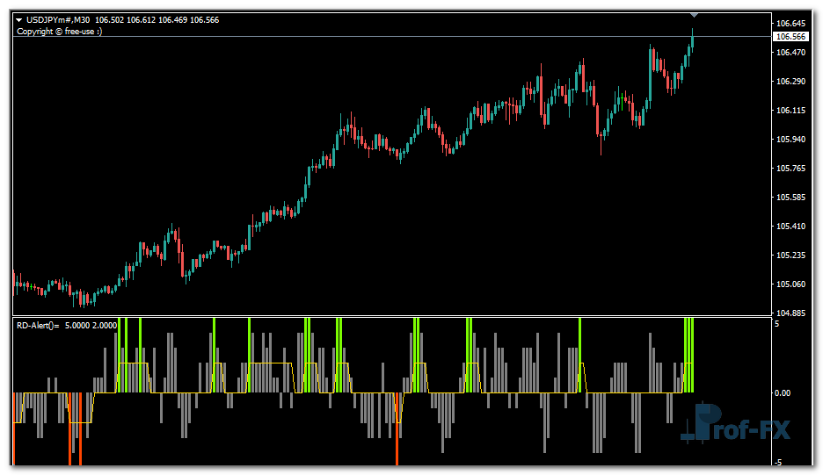Select the USDJPYm#,M30 symbol title
Image resolution: width=823 pixels, height=475 pixels.
[x=57, y=20]
